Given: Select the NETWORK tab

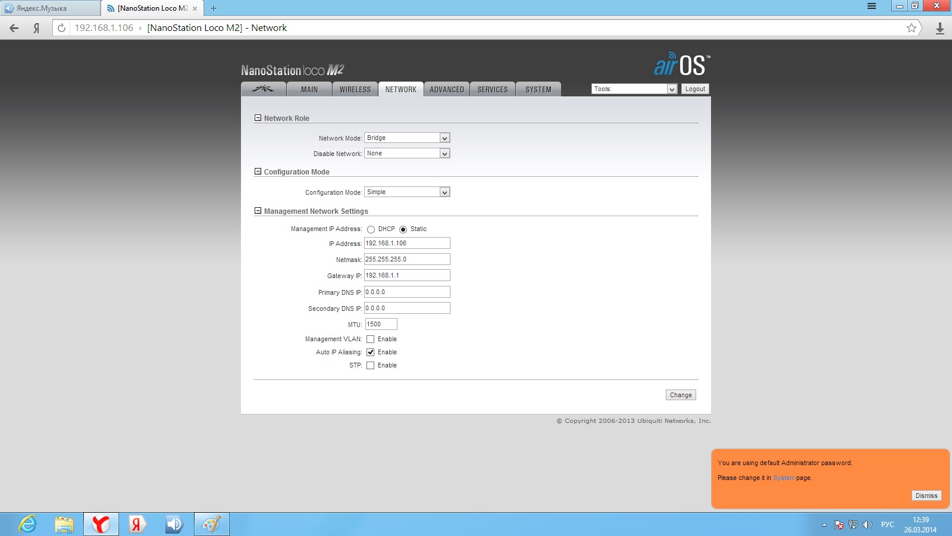Looking at the screenshot, I should (x=401, y=89).
